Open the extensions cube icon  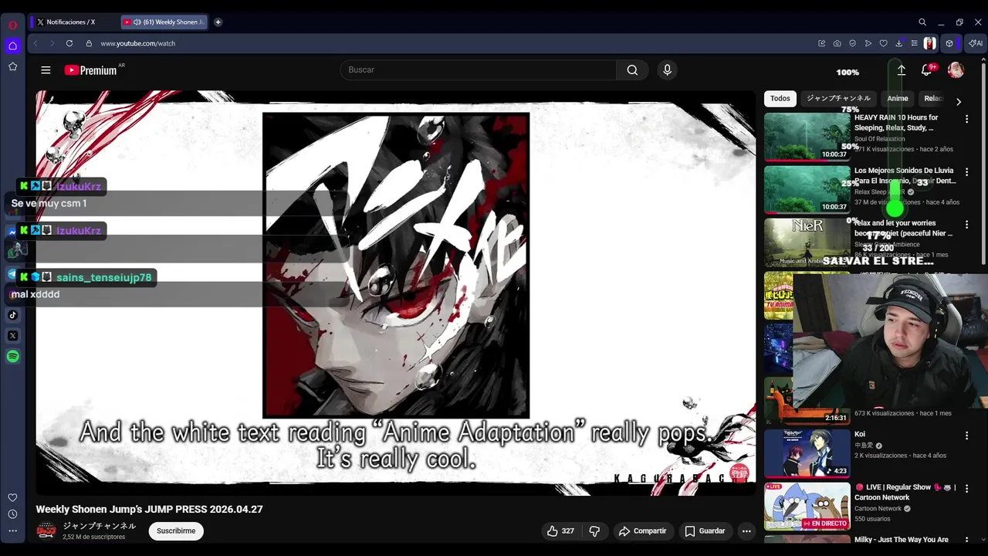(949, 43)
